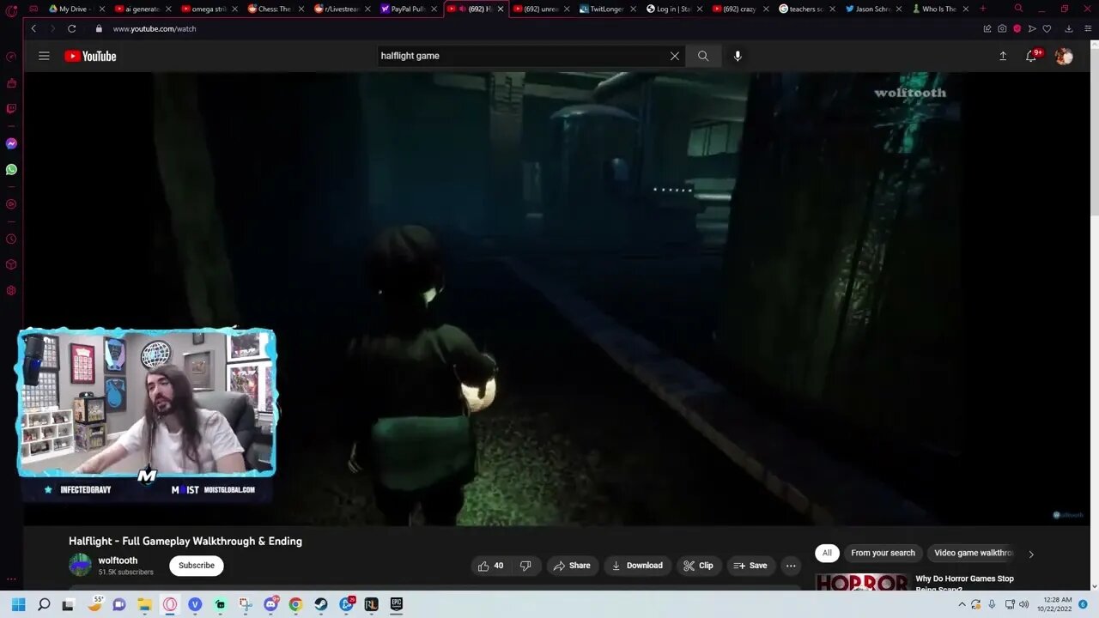Like the video with thumbs up
The image size is (1099, 618).
(x=490, y=566)
